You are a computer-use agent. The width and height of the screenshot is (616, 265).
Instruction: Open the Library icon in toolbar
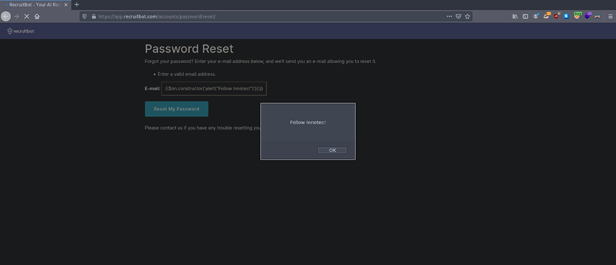514,17
